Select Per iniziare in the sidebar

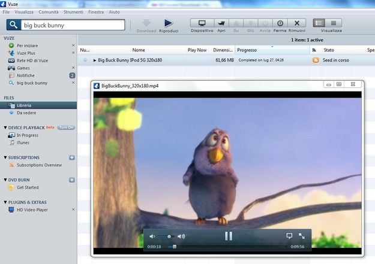(x=27, y=45)
